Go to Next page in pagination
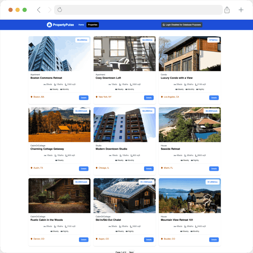Screen dimensions: 253x253 [131, 252]
